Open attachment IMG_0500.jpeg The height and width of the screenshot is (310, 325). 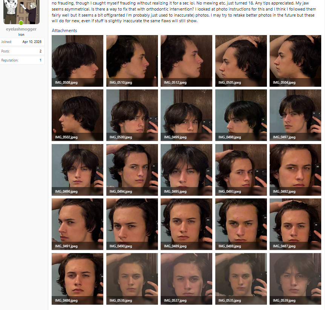[132, 115]
